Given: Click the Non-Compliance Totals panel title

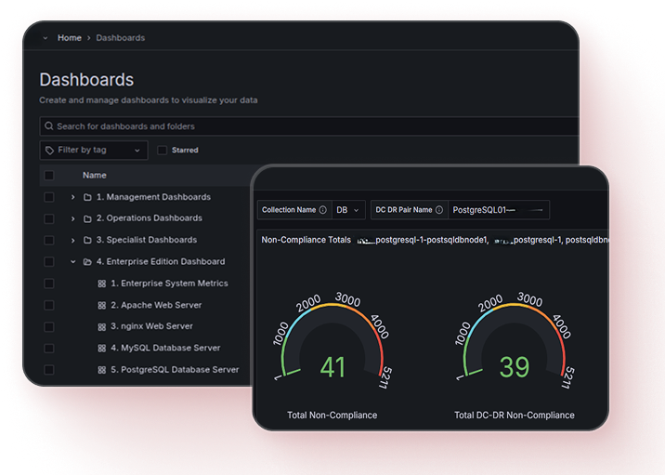Looking at the screenshot, I should click(306, 240).
